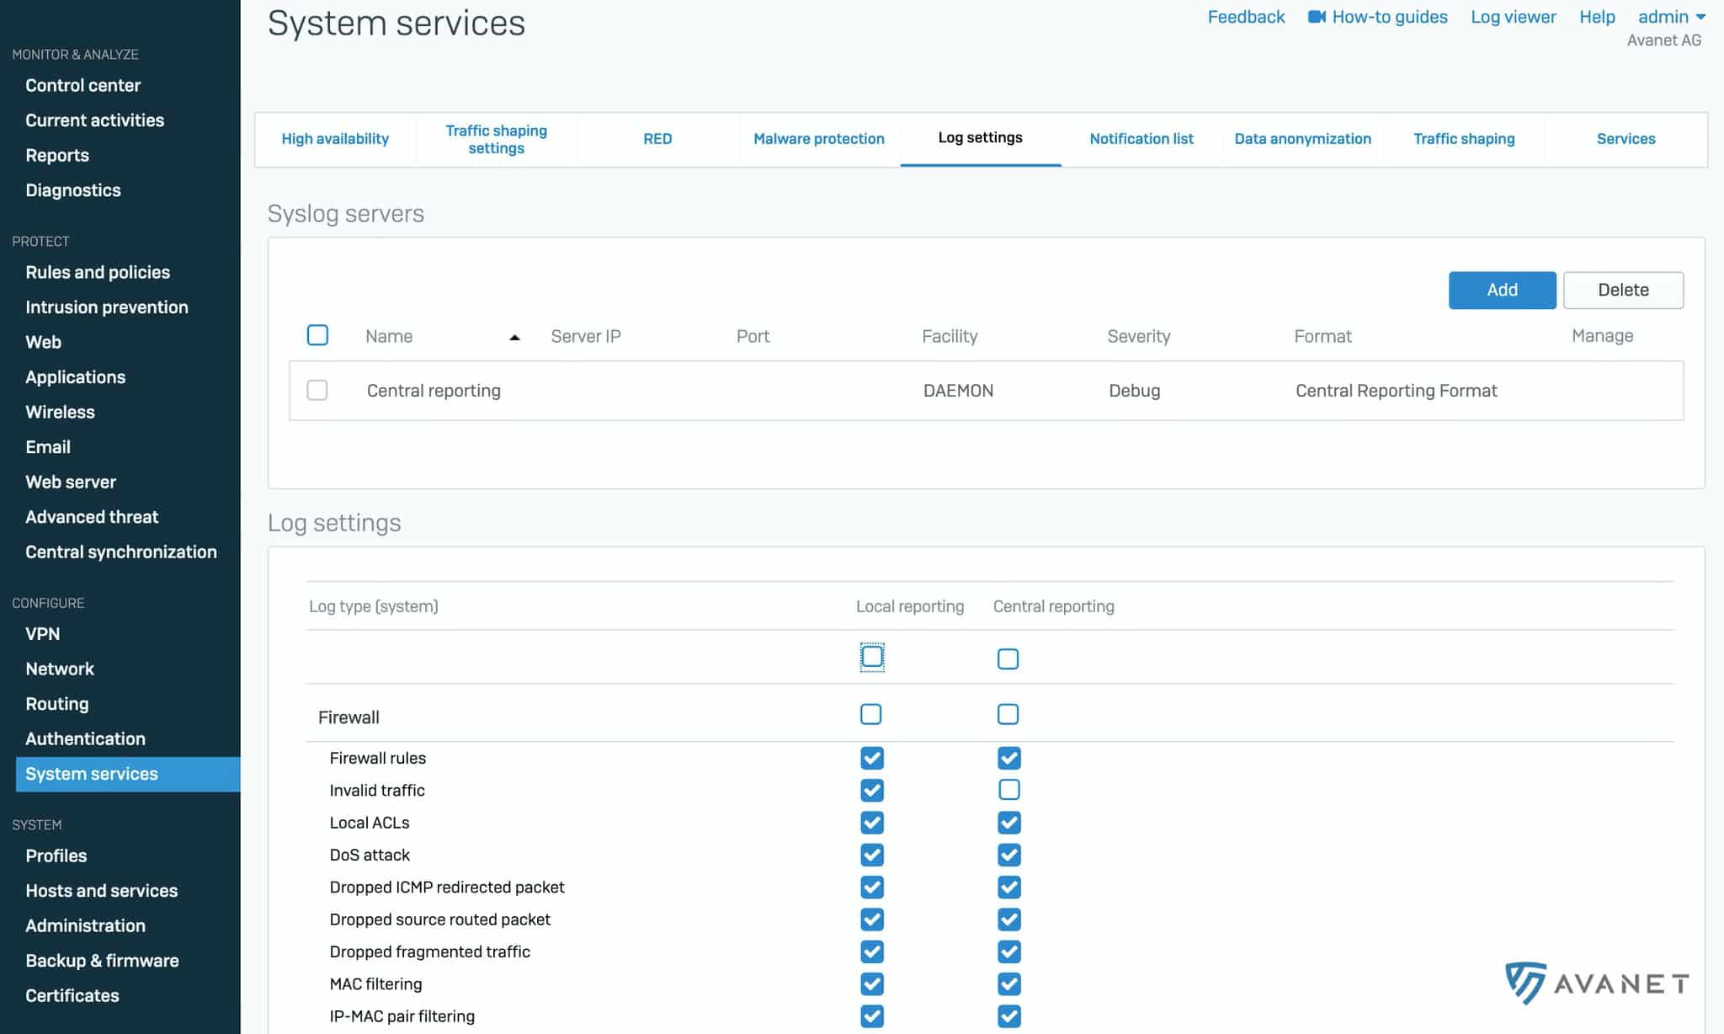
Task: Switch to the Notification list tab
Action: click(1141, 139)
